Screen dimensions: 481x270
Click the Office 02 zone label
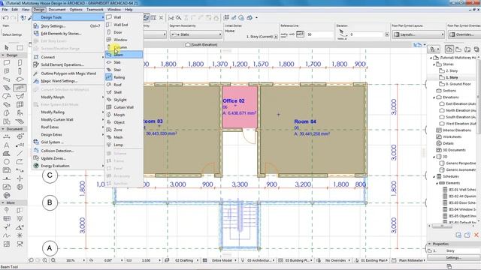(234, 100)
